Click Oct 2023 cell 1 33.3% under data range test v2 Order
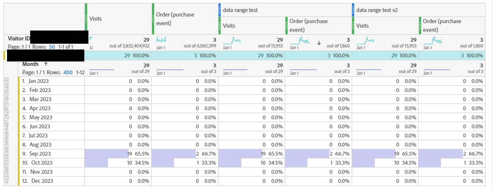The height and width of the screenshot is (191, 493). pos(452,163)
